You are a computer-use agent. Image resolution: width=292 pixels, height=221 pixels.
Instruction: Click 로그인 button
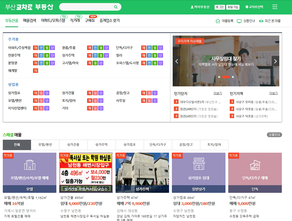coord(220,7)
